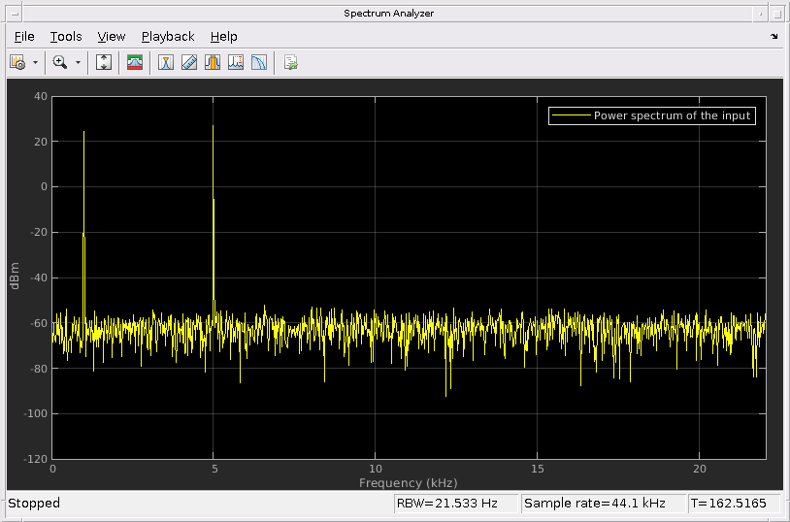The height and width of the screenshot is (522, 790).
Task: Select the Zoom In tool
Action: pyautogui.click(x=60, y=62)
